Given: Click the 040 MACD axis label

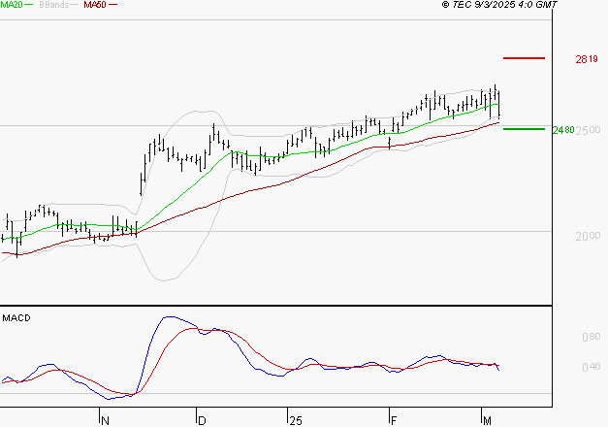Looking at the screenshot, I should coord(591,367).
